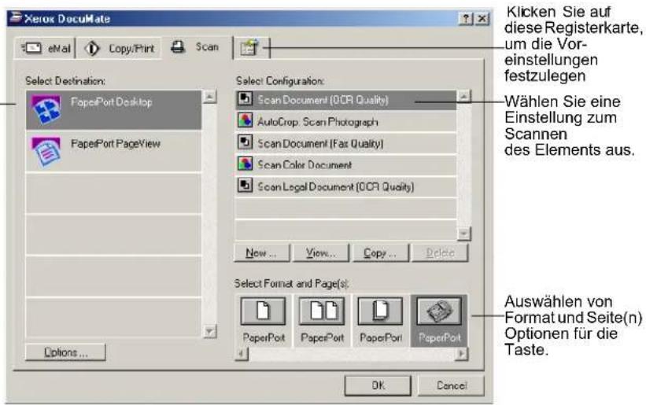Click configuration list scroll up arrow
The width and height of the screenshot is (646, 405).
464,97
